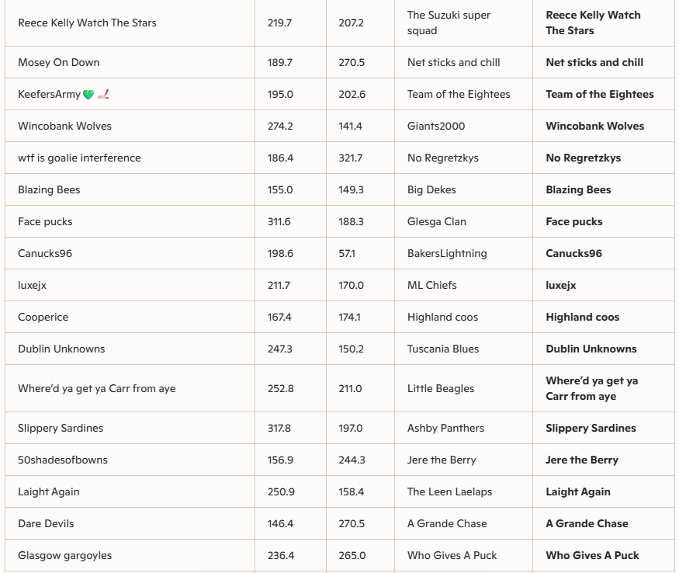Select The Leen Laelaps cell
Viewport: 679px width, 573px height.
tap(449, 492)
